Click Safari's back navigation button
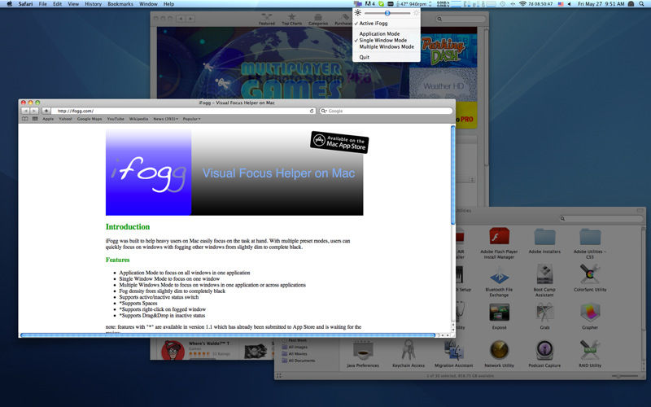 25,111
